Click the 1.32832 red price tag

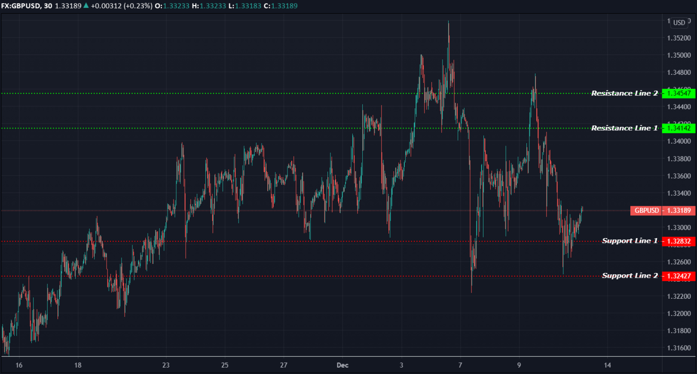[x=679, y=241]
